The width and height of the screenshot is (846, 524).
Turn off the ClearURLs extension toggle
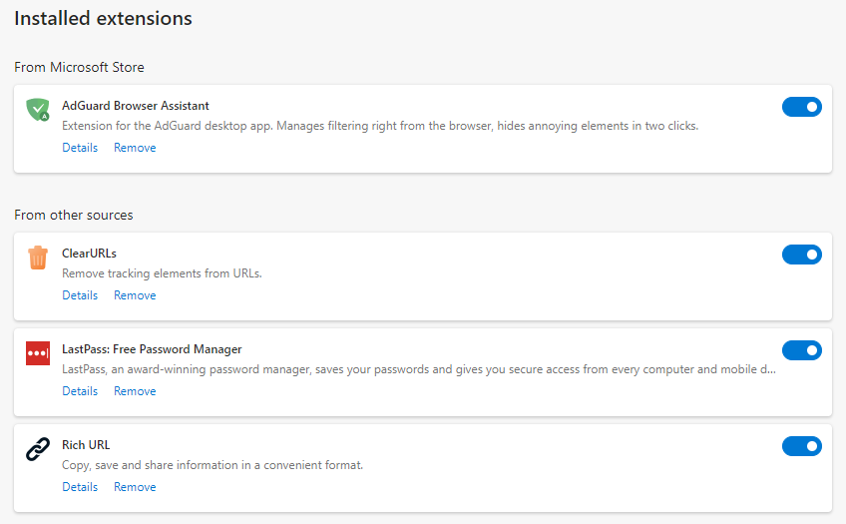coord(801,255)
